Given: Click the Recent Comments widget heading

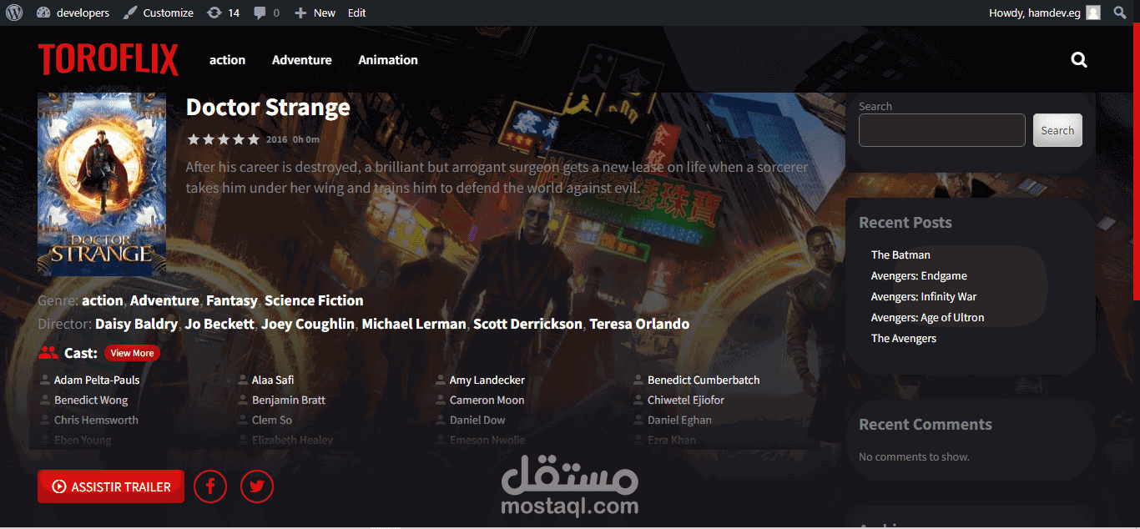Looking at the screenshot, I should pyautogui.click(x=926, y=425).
